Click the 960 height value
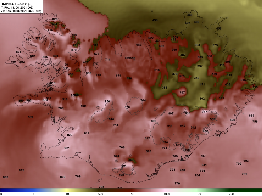 point(45,100)
